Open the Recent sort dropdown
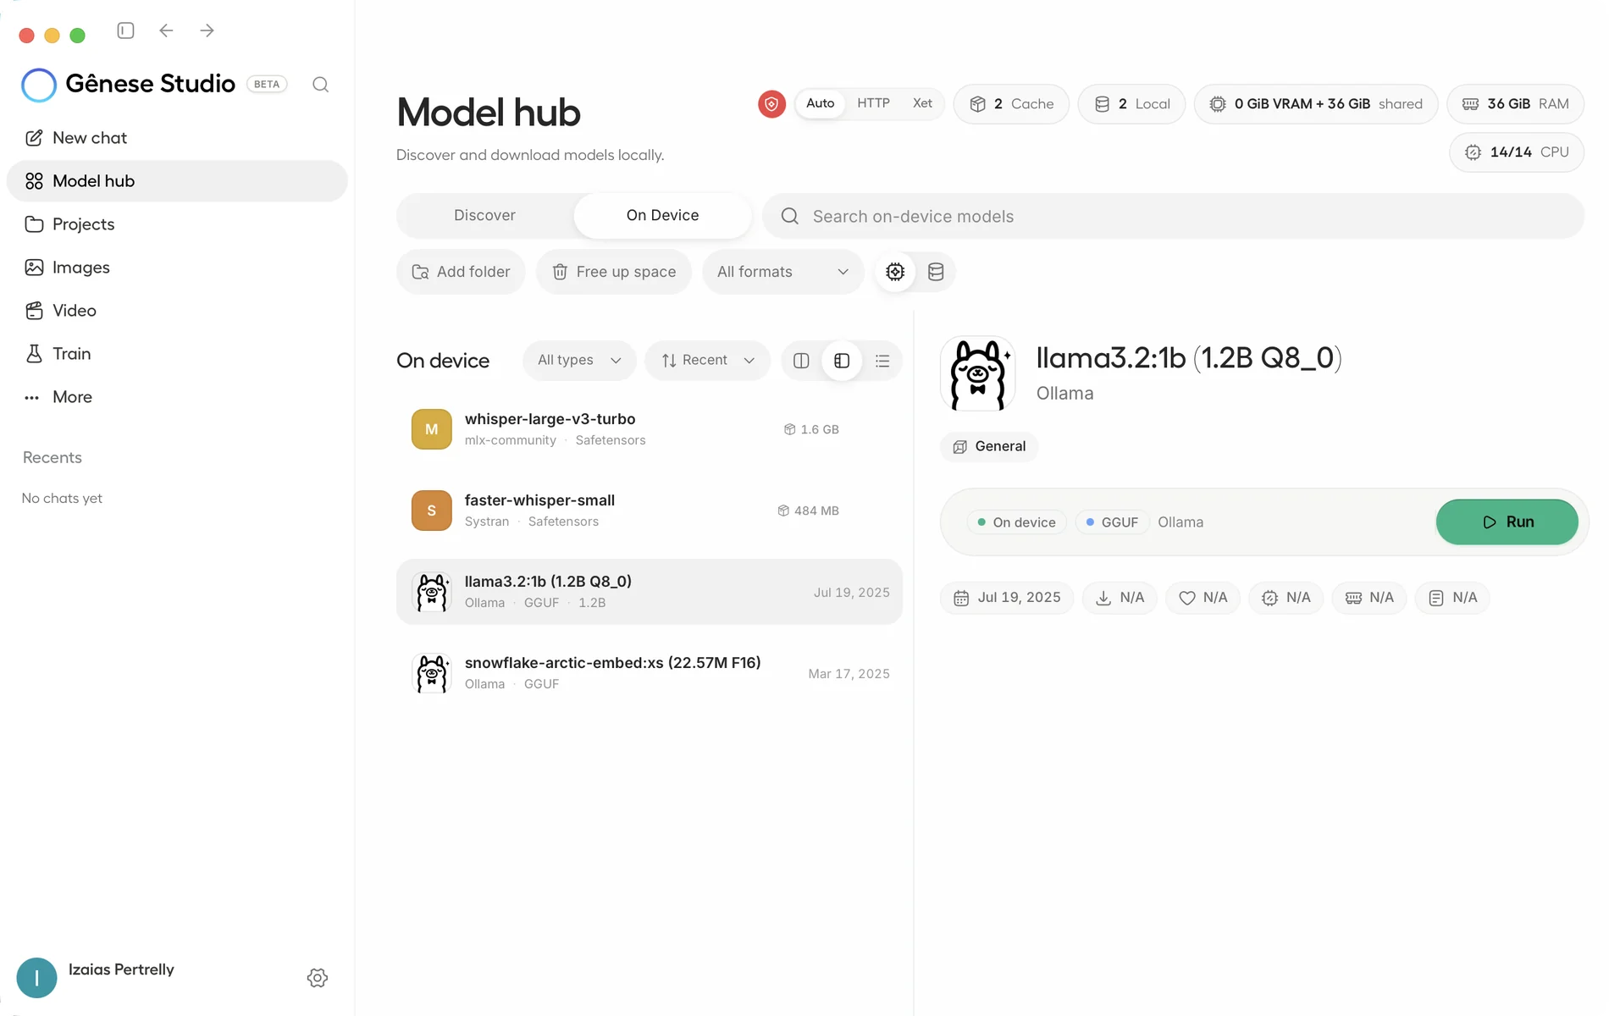The image size is (1609, 1016). [707, 361]
